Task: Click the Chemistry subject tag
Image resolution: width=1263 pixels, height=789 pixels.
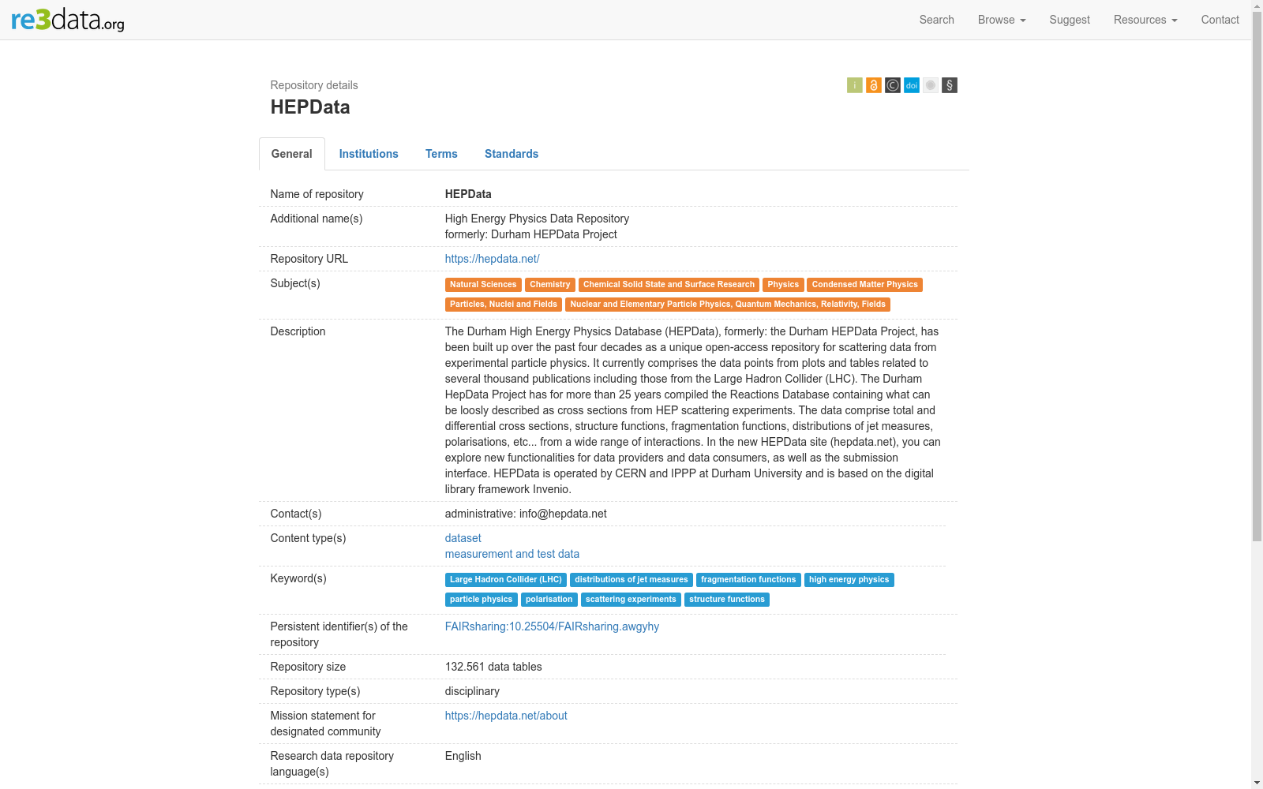Action: [x=550, y=285]
